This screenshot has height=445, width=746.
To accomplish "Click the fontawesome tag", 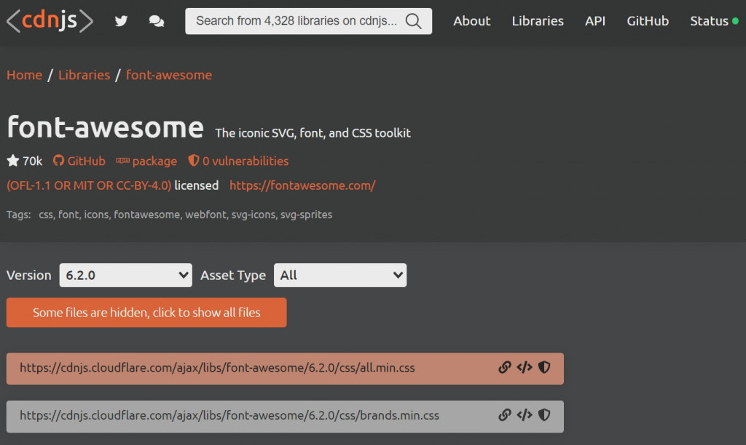I will 146,215.
